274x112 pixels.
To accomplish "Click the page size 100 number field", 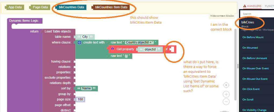I will click(x=80, y=99).
